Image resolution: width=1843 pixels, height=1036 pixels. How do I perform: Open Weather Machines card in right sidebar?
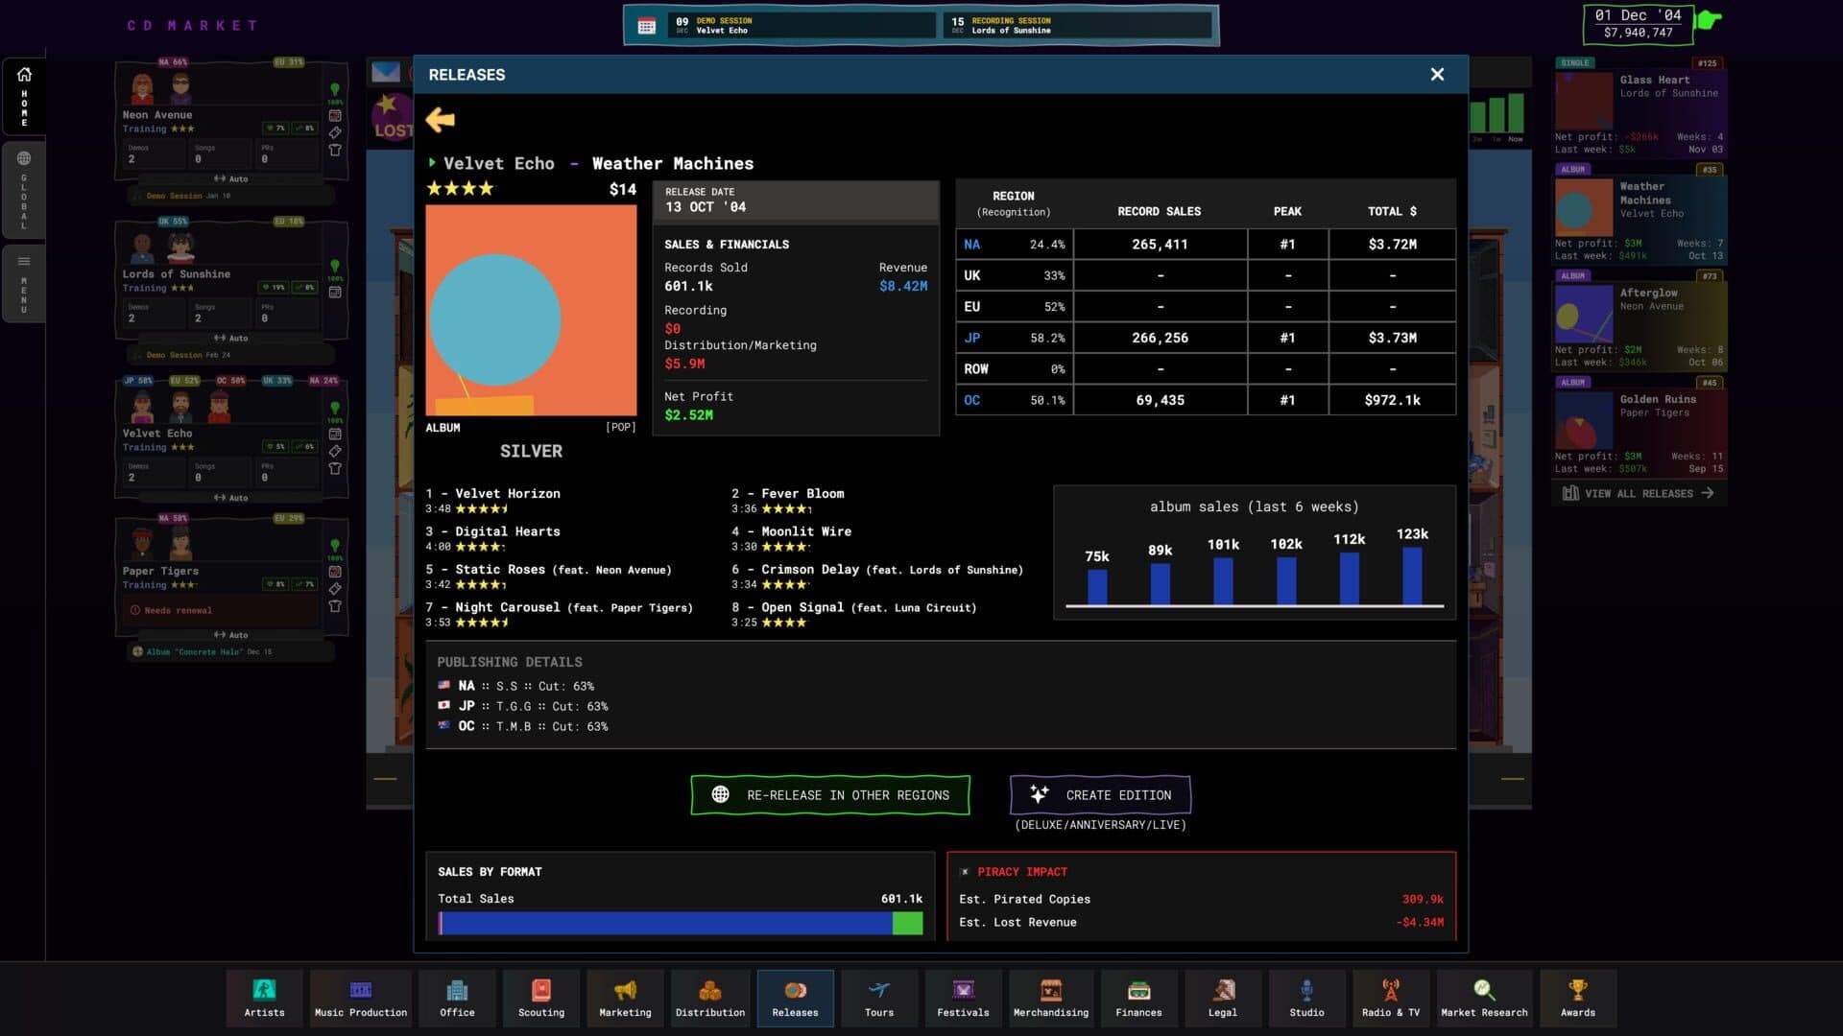[x=1640, y=213]
